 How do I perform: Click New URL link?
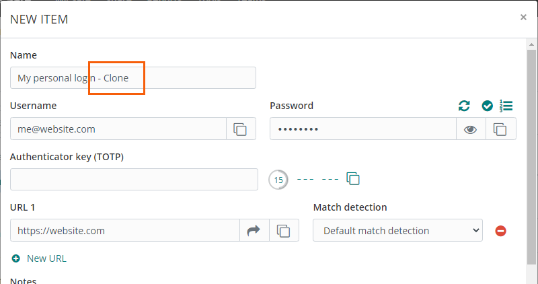(x=46, y=258)
